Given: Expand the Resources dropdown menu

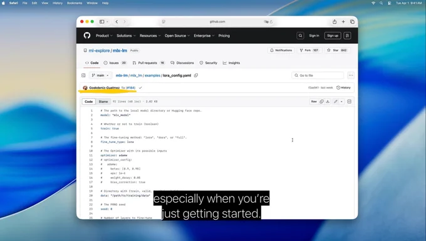Looking at the screenshot, I should tap(150, 36).
